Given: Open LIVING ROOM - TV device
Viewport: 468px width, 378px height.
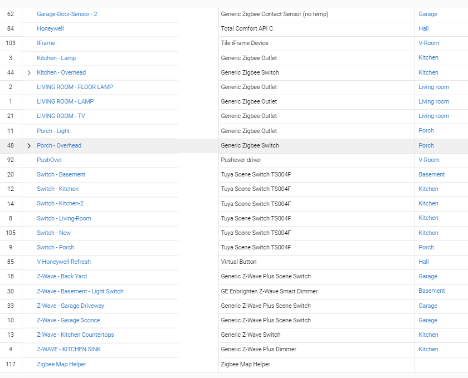Looking at the screenshot, I should 61,116.
